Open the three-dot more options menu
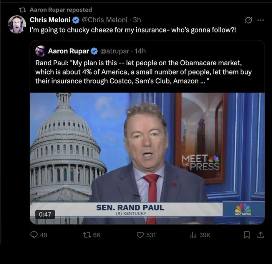This screenshot has width=272, height=264. 261,20
